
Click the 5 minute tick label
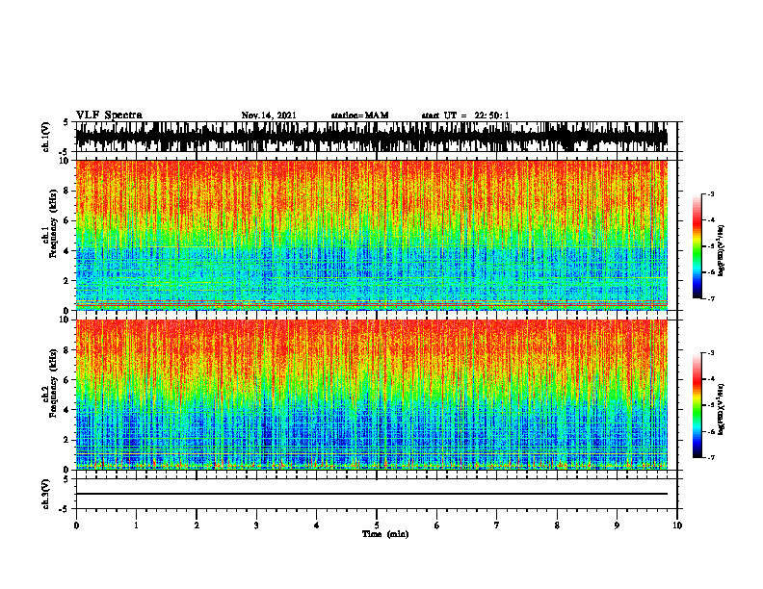tap(377, 525)
